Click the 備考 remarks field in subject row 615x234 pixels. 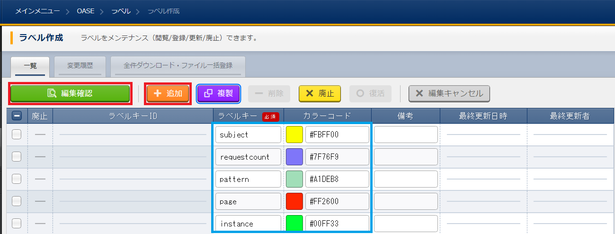406,135
